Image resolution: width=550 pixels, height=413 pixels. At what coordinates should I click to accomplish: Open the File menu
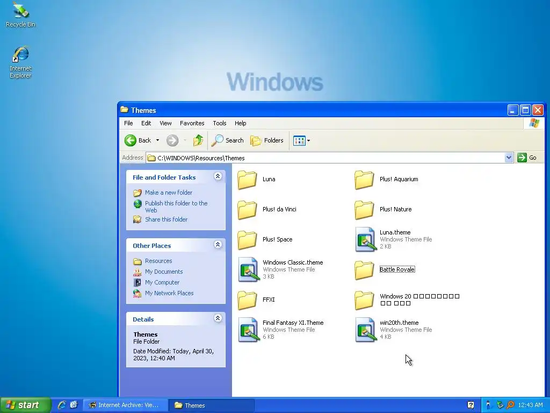pos(128,123)
